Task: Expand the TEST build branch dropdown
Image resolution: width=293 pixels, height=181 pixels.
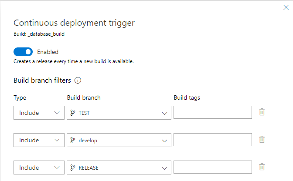Action: 164,113
